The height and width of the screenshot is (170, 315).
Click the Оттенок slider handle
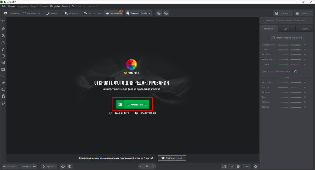click(289, 65)
